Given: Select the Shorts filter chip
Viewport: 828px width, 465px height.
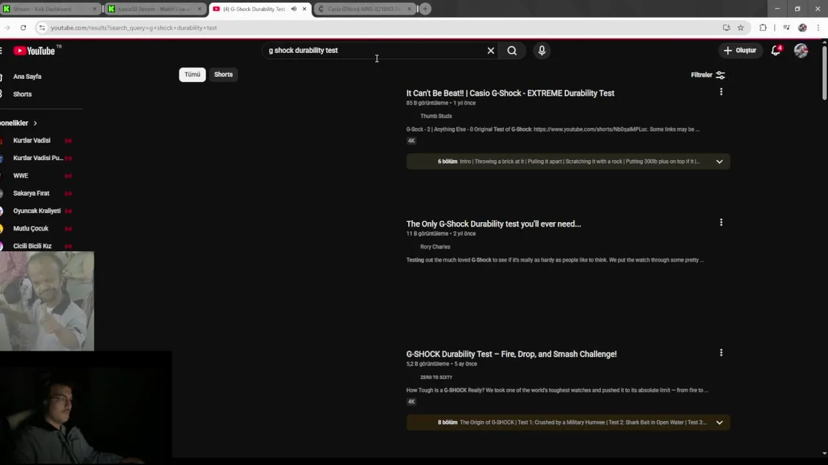Looking at the screenshot, I should point(223,74).
